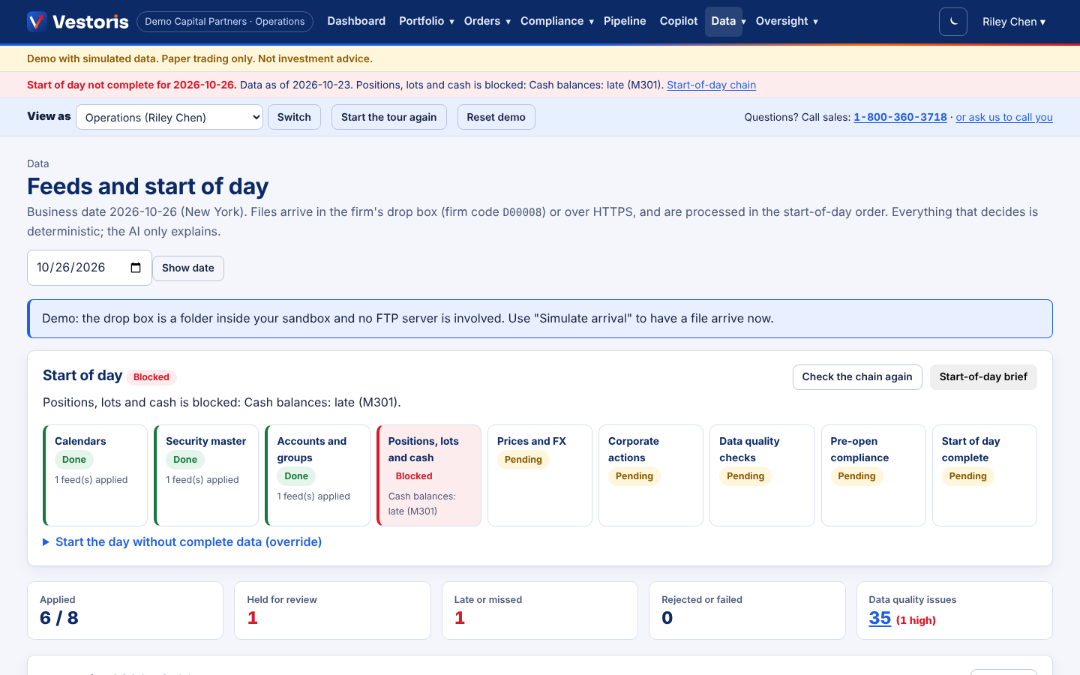Select the Prices and FX step card
Screen dimensions: 1080x675
point(540,475)
